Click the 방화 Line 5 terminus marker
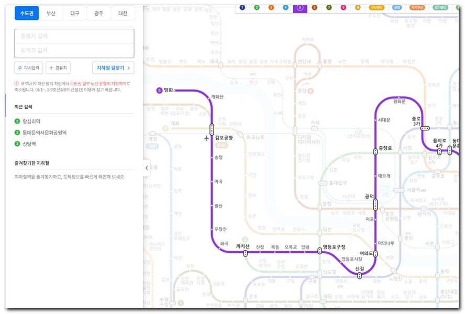Viewport: 465px width, 314px height. coord(159,91)
